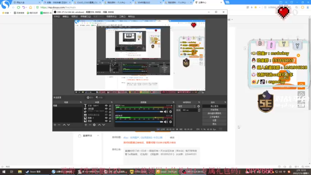Click Start Virtual Camera button in OBS
The height and width of the screenshot is (175, 311).
(x=215, y=113)
